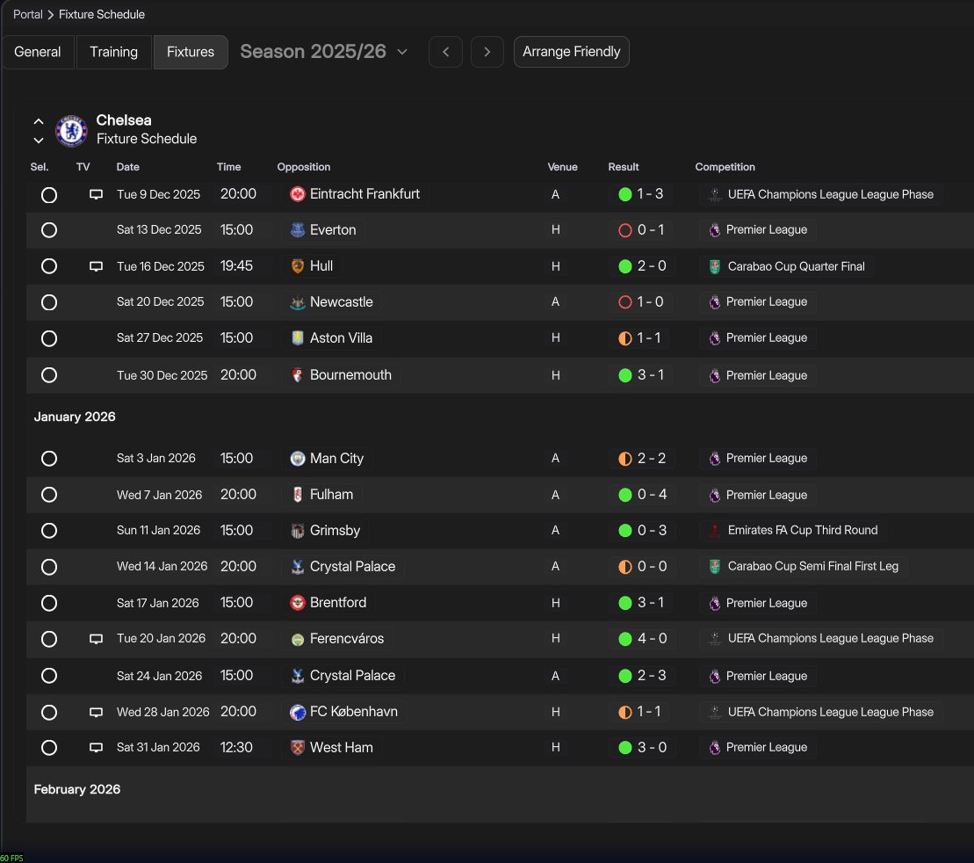Image resolution: width=974 pixels, height=863 pixels.
Task: Sort by Competition column header
Action: 725,167
